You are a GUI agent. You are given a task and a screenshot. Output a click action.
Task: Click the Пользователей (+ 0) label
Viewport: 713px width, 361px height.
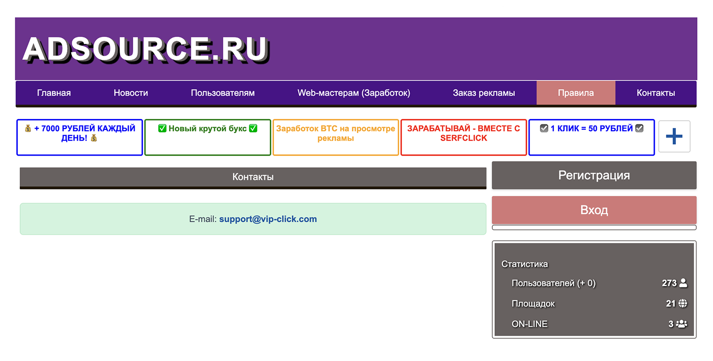[x=554, y=283]
